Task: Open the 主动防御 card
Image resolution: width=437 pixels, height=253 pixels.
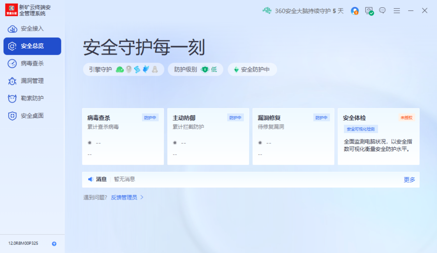Action: pos(208,136)
